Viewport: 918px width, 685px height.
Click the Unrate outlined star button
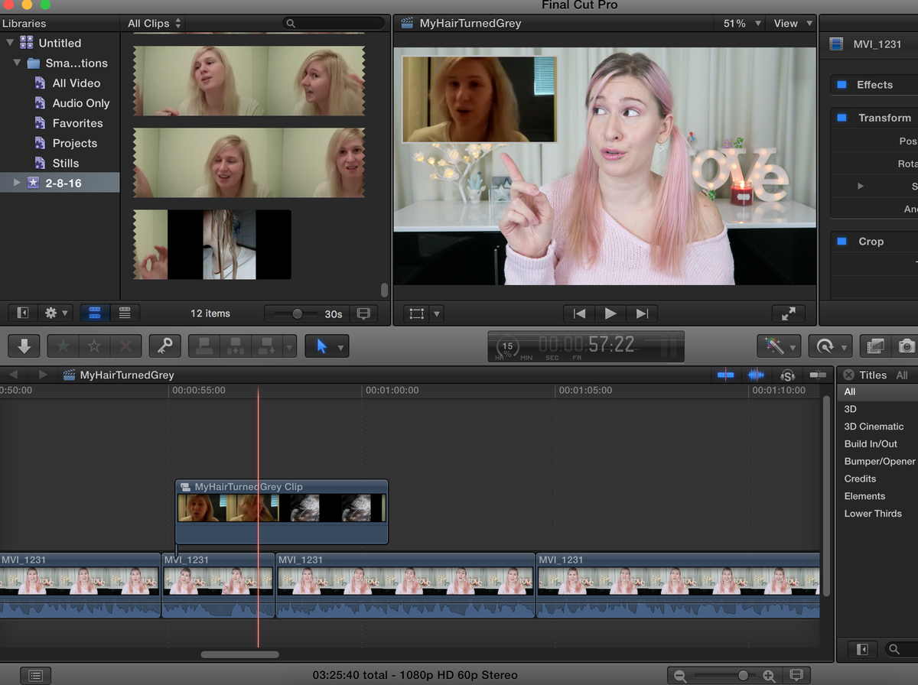click(94, 346)
